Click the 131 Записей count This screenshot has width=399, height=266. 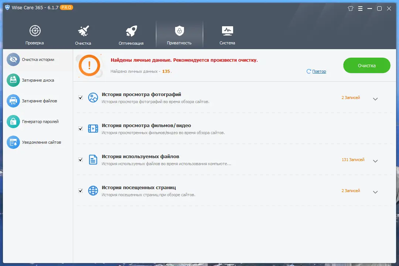click(x=353, y=160)
